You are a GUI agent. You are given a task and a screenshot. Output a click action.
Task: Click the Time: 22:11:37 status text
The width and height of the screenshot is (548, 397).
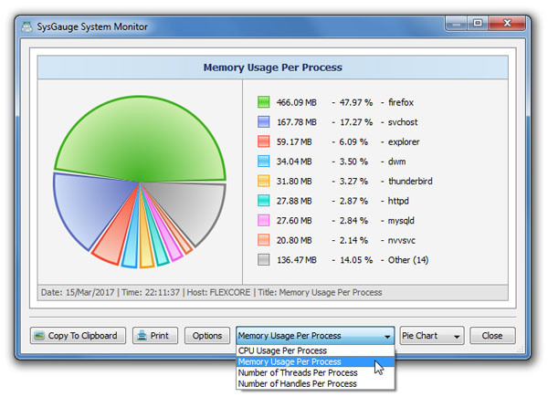click(151, 293)
